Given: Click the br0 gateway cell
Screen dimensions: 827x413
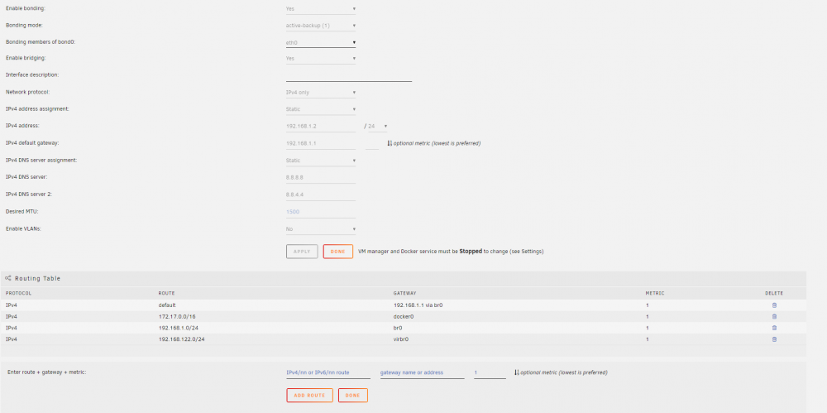Looking at the screenshot, I should (399, 328).
